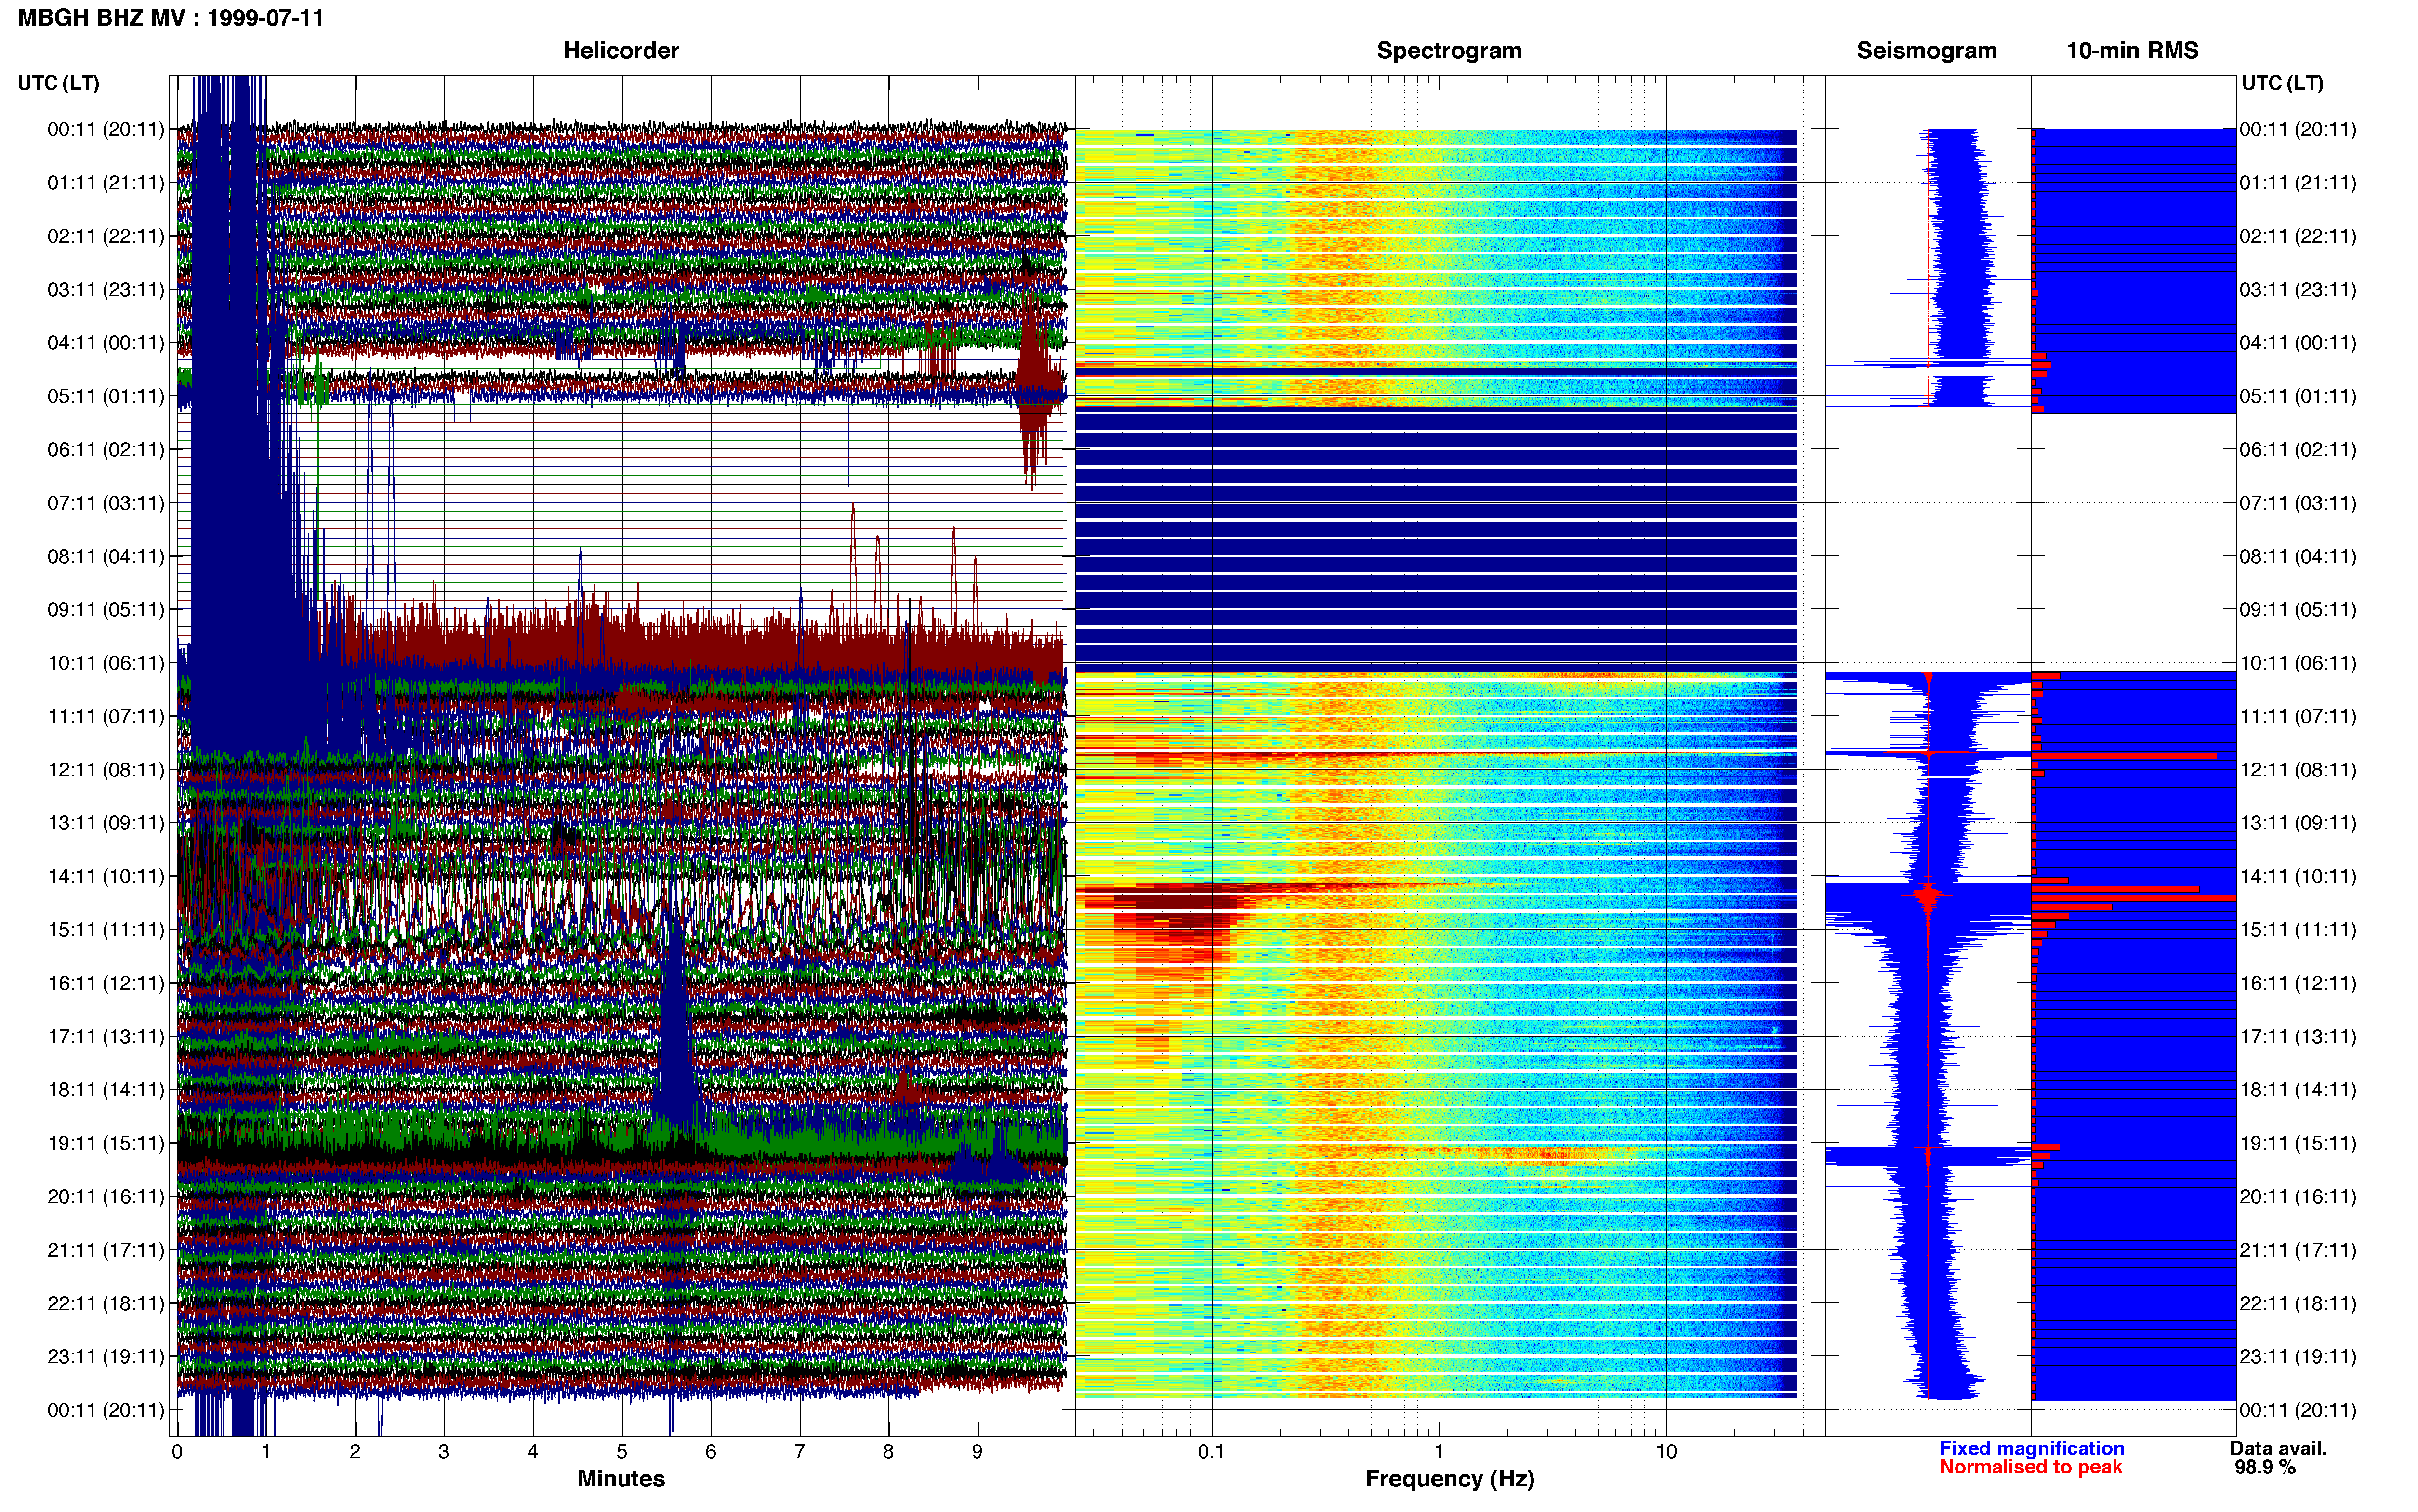Click the '1' tick on the Frequency axis

(x=1439, y=1452)
